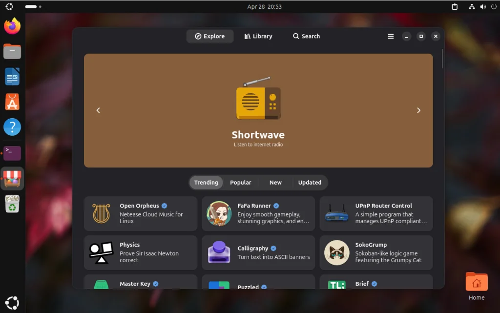Click the network icon in top bar
The height and width of the screenshot is (313, 500).
tap(472, 7)
